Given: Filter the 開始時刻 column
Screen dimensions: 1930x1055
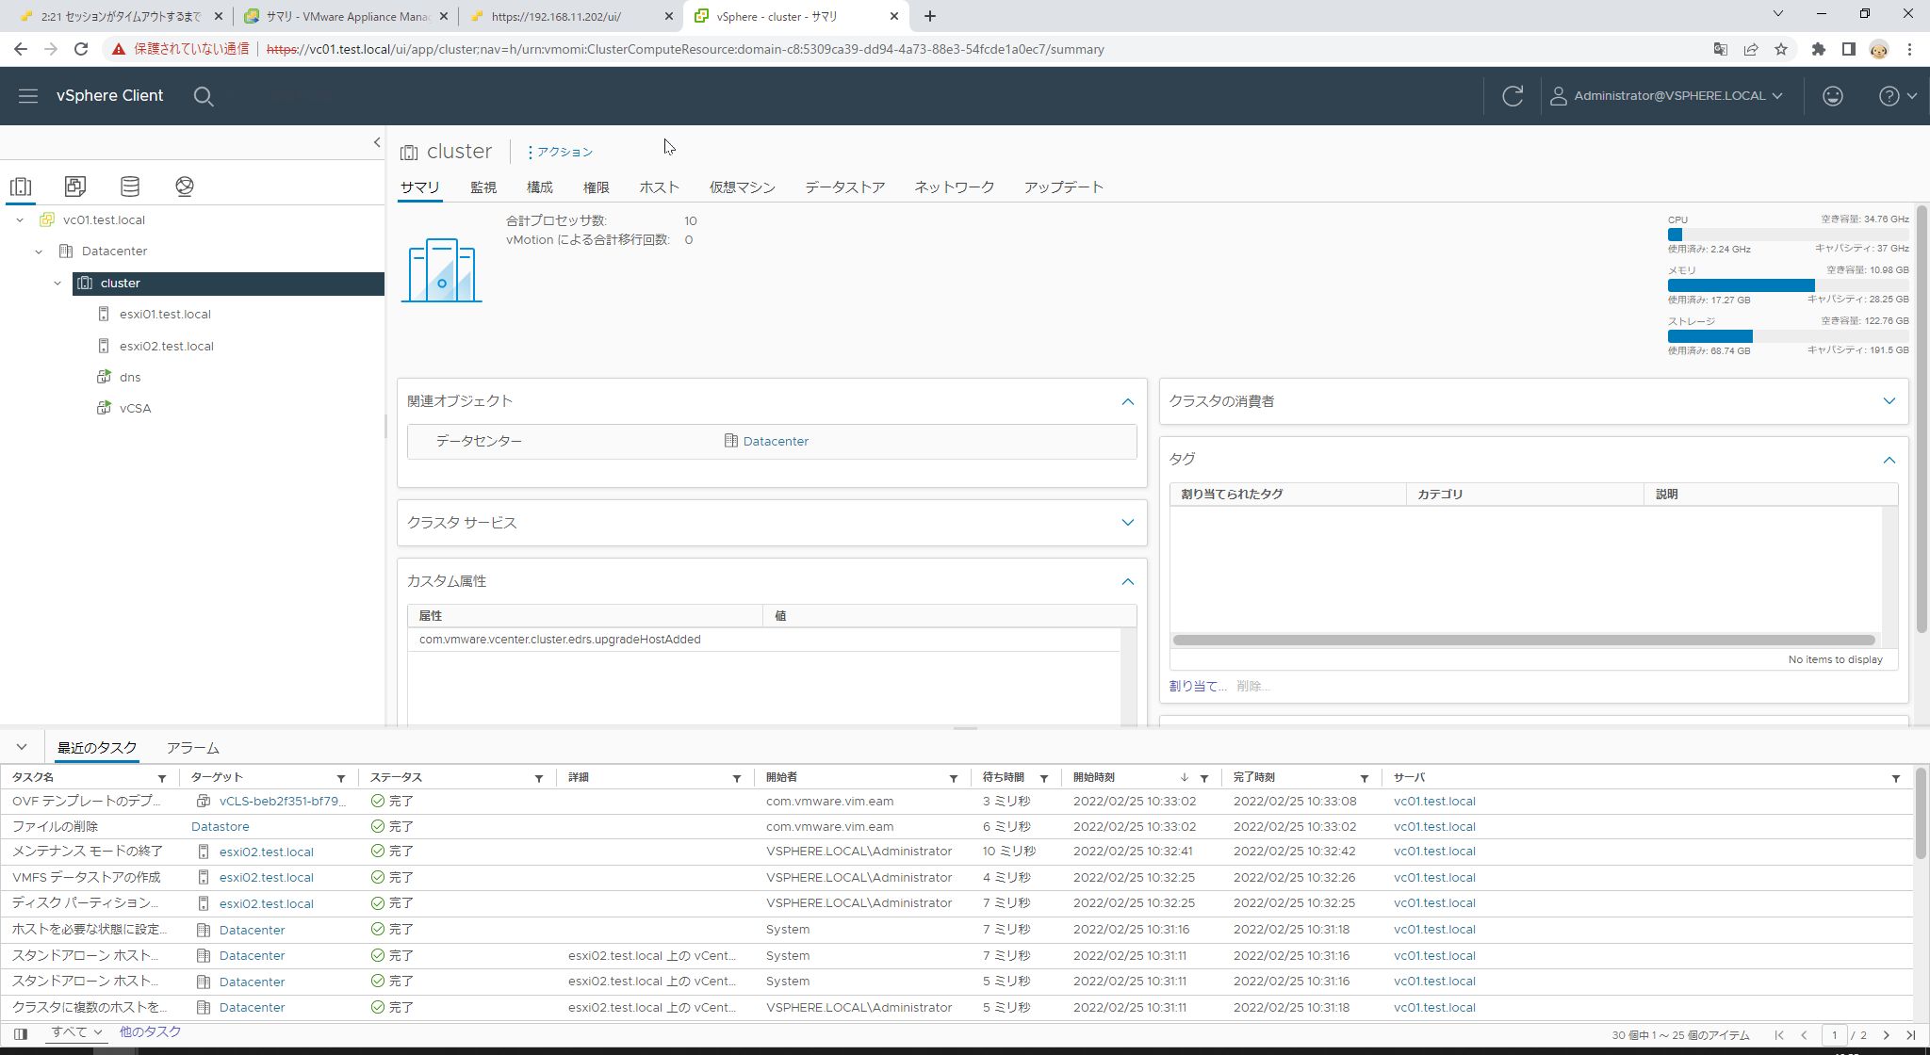Looking at the screenshot, I should pyautogui.click(x=1204, y=779).
